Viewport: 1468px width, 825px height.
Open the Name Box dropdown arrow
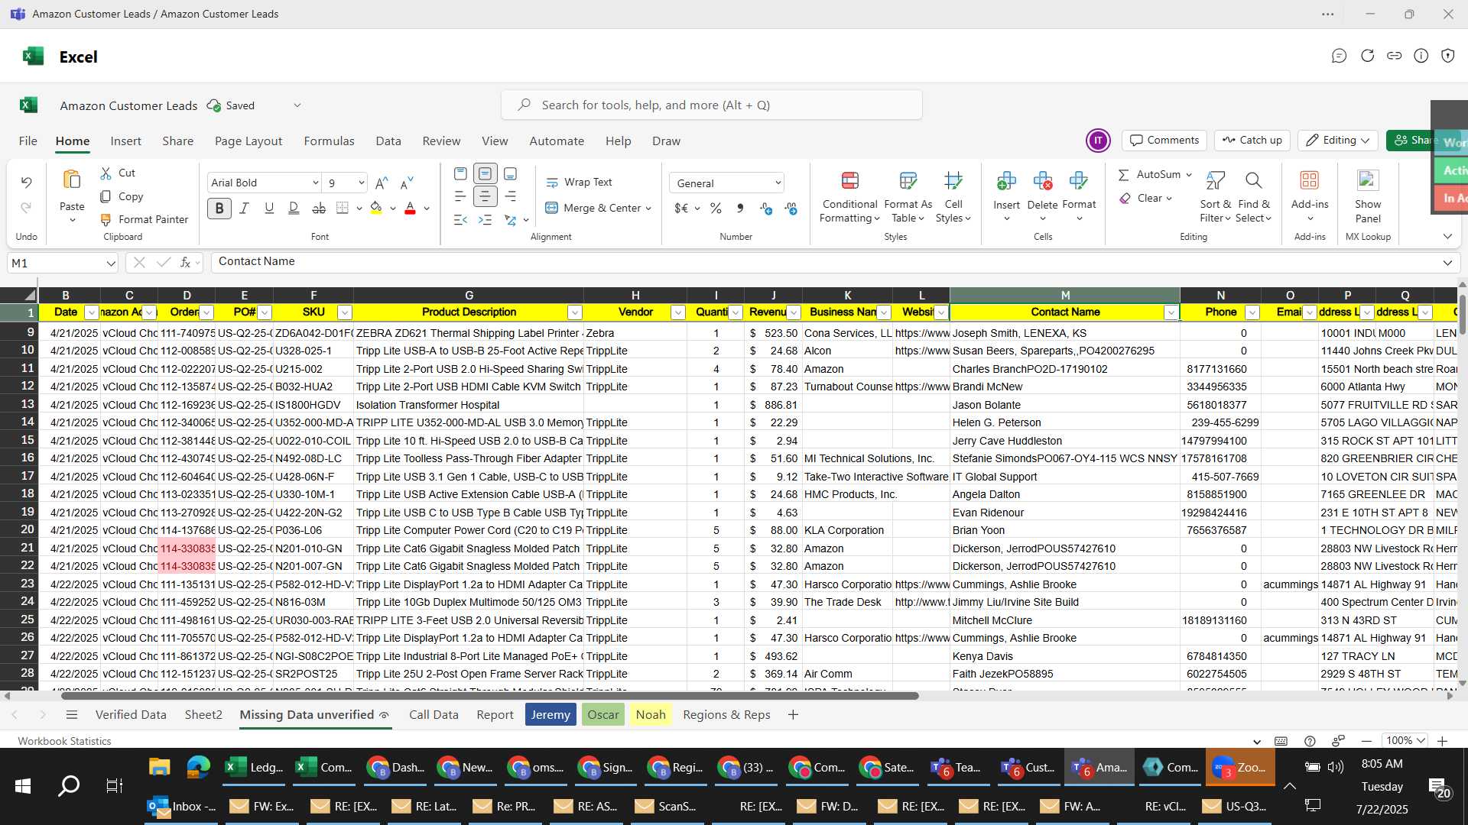pos(111,264)
